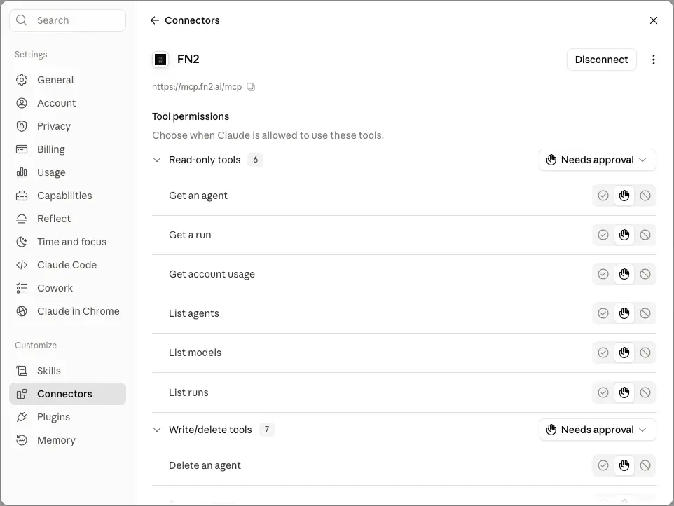674x506 pixels.
Task: Block the List runs tool
Action: pyautogui.click(x=645, y=392)
